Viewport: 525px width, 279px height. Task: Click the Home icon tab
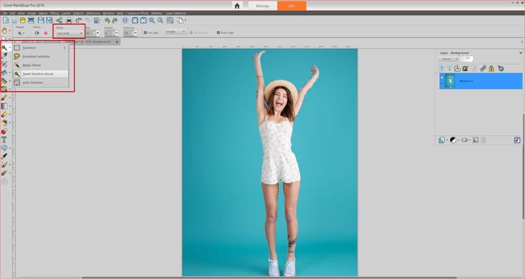[237, 6]
